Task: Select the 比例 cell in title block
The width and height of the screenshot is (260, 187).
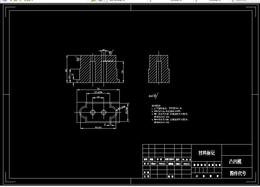Action: (x=218, y=165)
